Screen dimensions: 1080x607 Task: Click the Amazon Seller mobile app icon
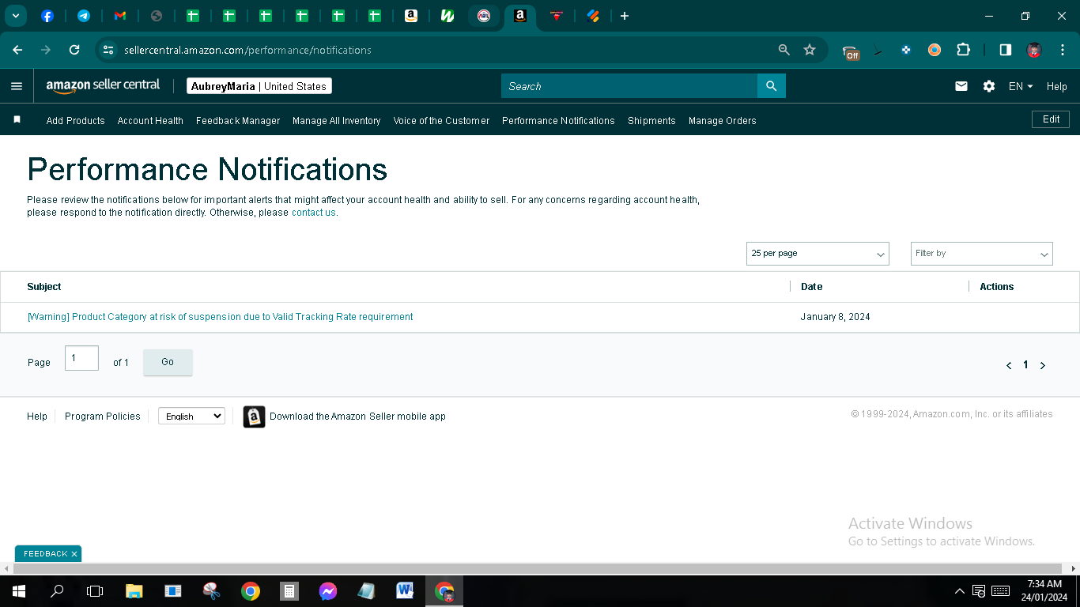254,417
